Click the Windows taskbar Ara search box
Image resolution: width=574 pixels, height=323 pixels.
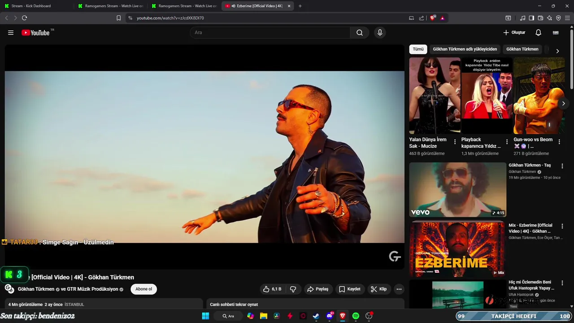[229, 316]
